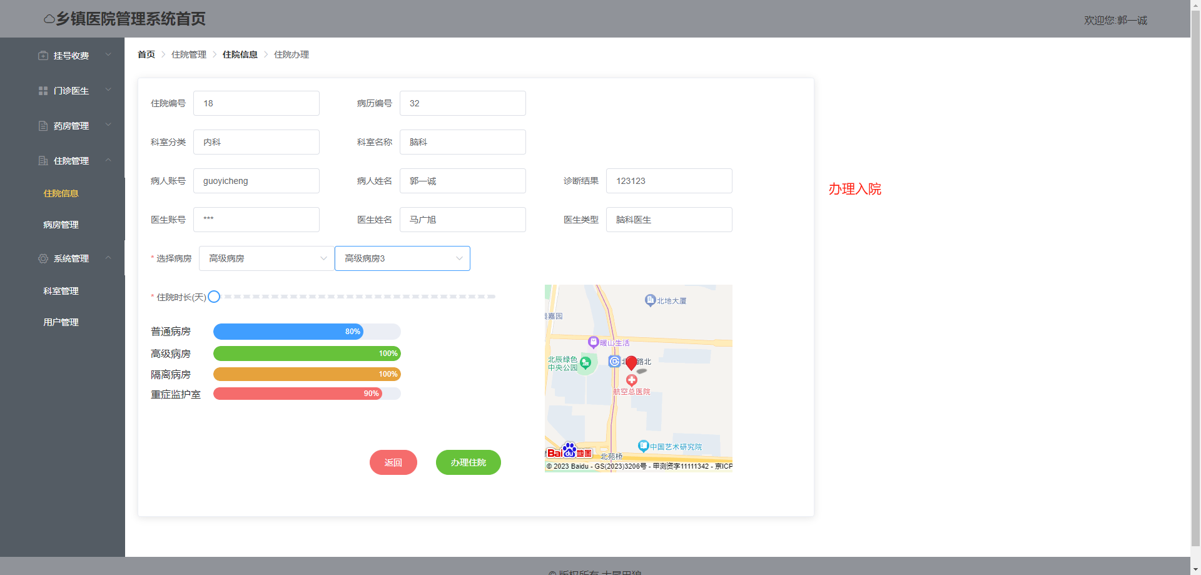
Task: Click the 系统管理 gear icon
Action: pyautogui.click(x=43, y=258)
